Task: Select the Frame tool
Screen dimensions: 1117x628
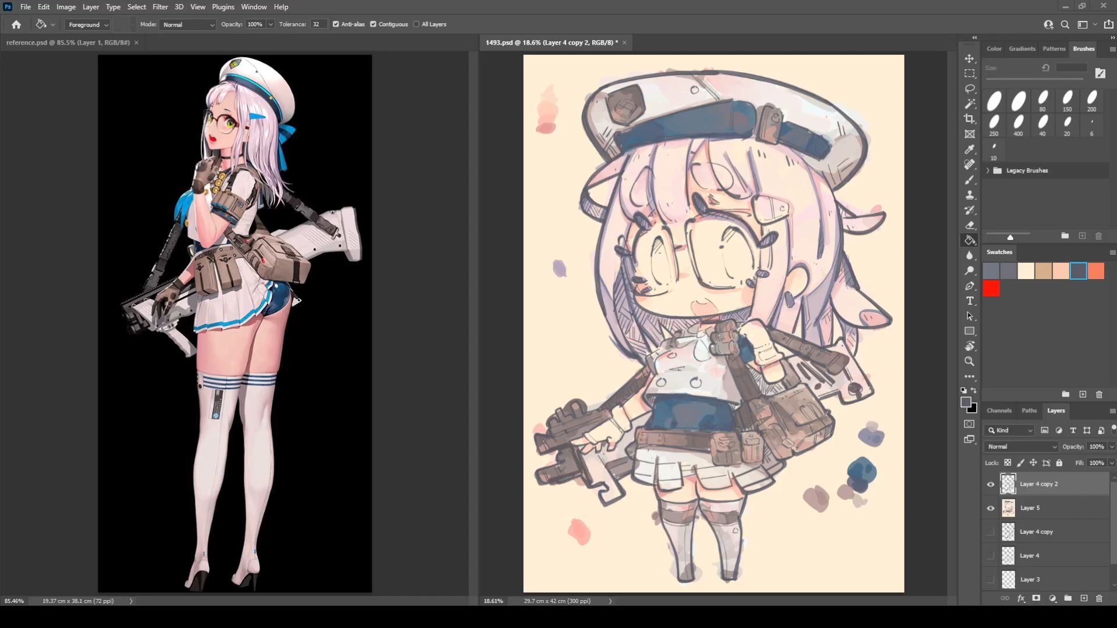Action: click(x=969, y=134)
